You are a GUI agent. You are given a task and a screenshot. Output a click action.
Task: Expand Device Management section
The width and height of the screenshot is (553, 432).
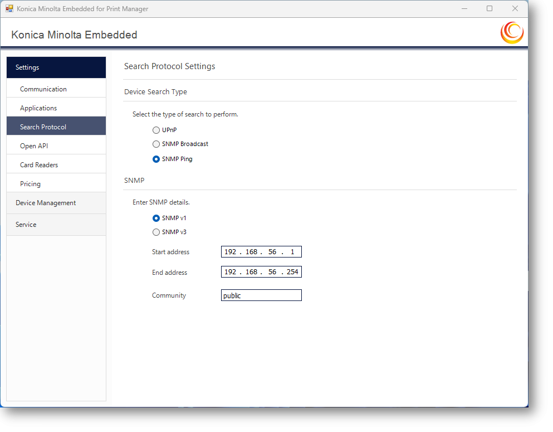click(x=56, y=203)
